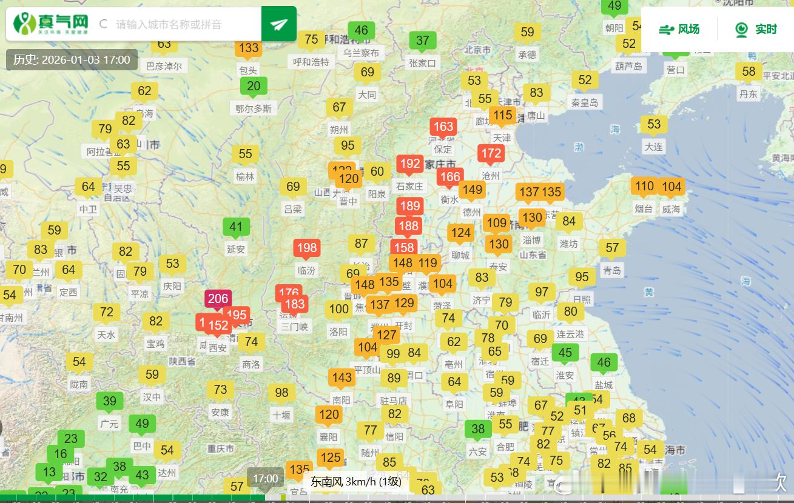Open the purple 206 AQI marker

coord(218,299)
